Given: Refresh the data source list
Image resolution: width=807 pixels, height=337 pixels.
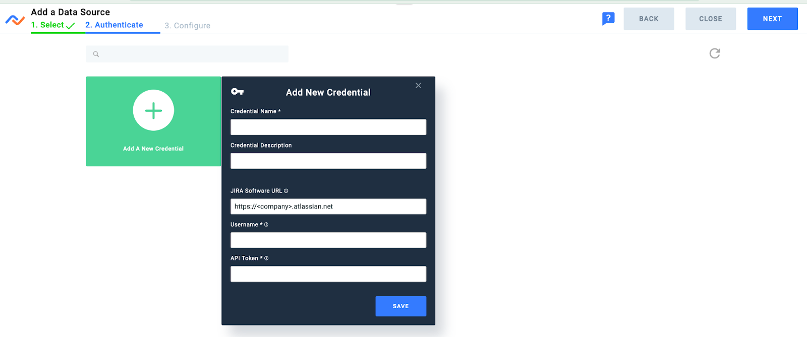Looking at the screenshot, I should point(715,53).
